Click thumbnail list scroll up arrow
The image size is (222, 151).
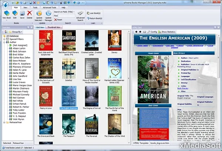[x=129, y=31]
